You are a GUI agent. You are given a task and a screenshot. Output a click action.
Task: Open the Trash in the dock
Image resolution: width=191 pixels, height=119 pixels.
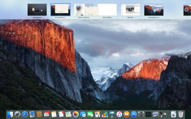[x=181, y=114]
